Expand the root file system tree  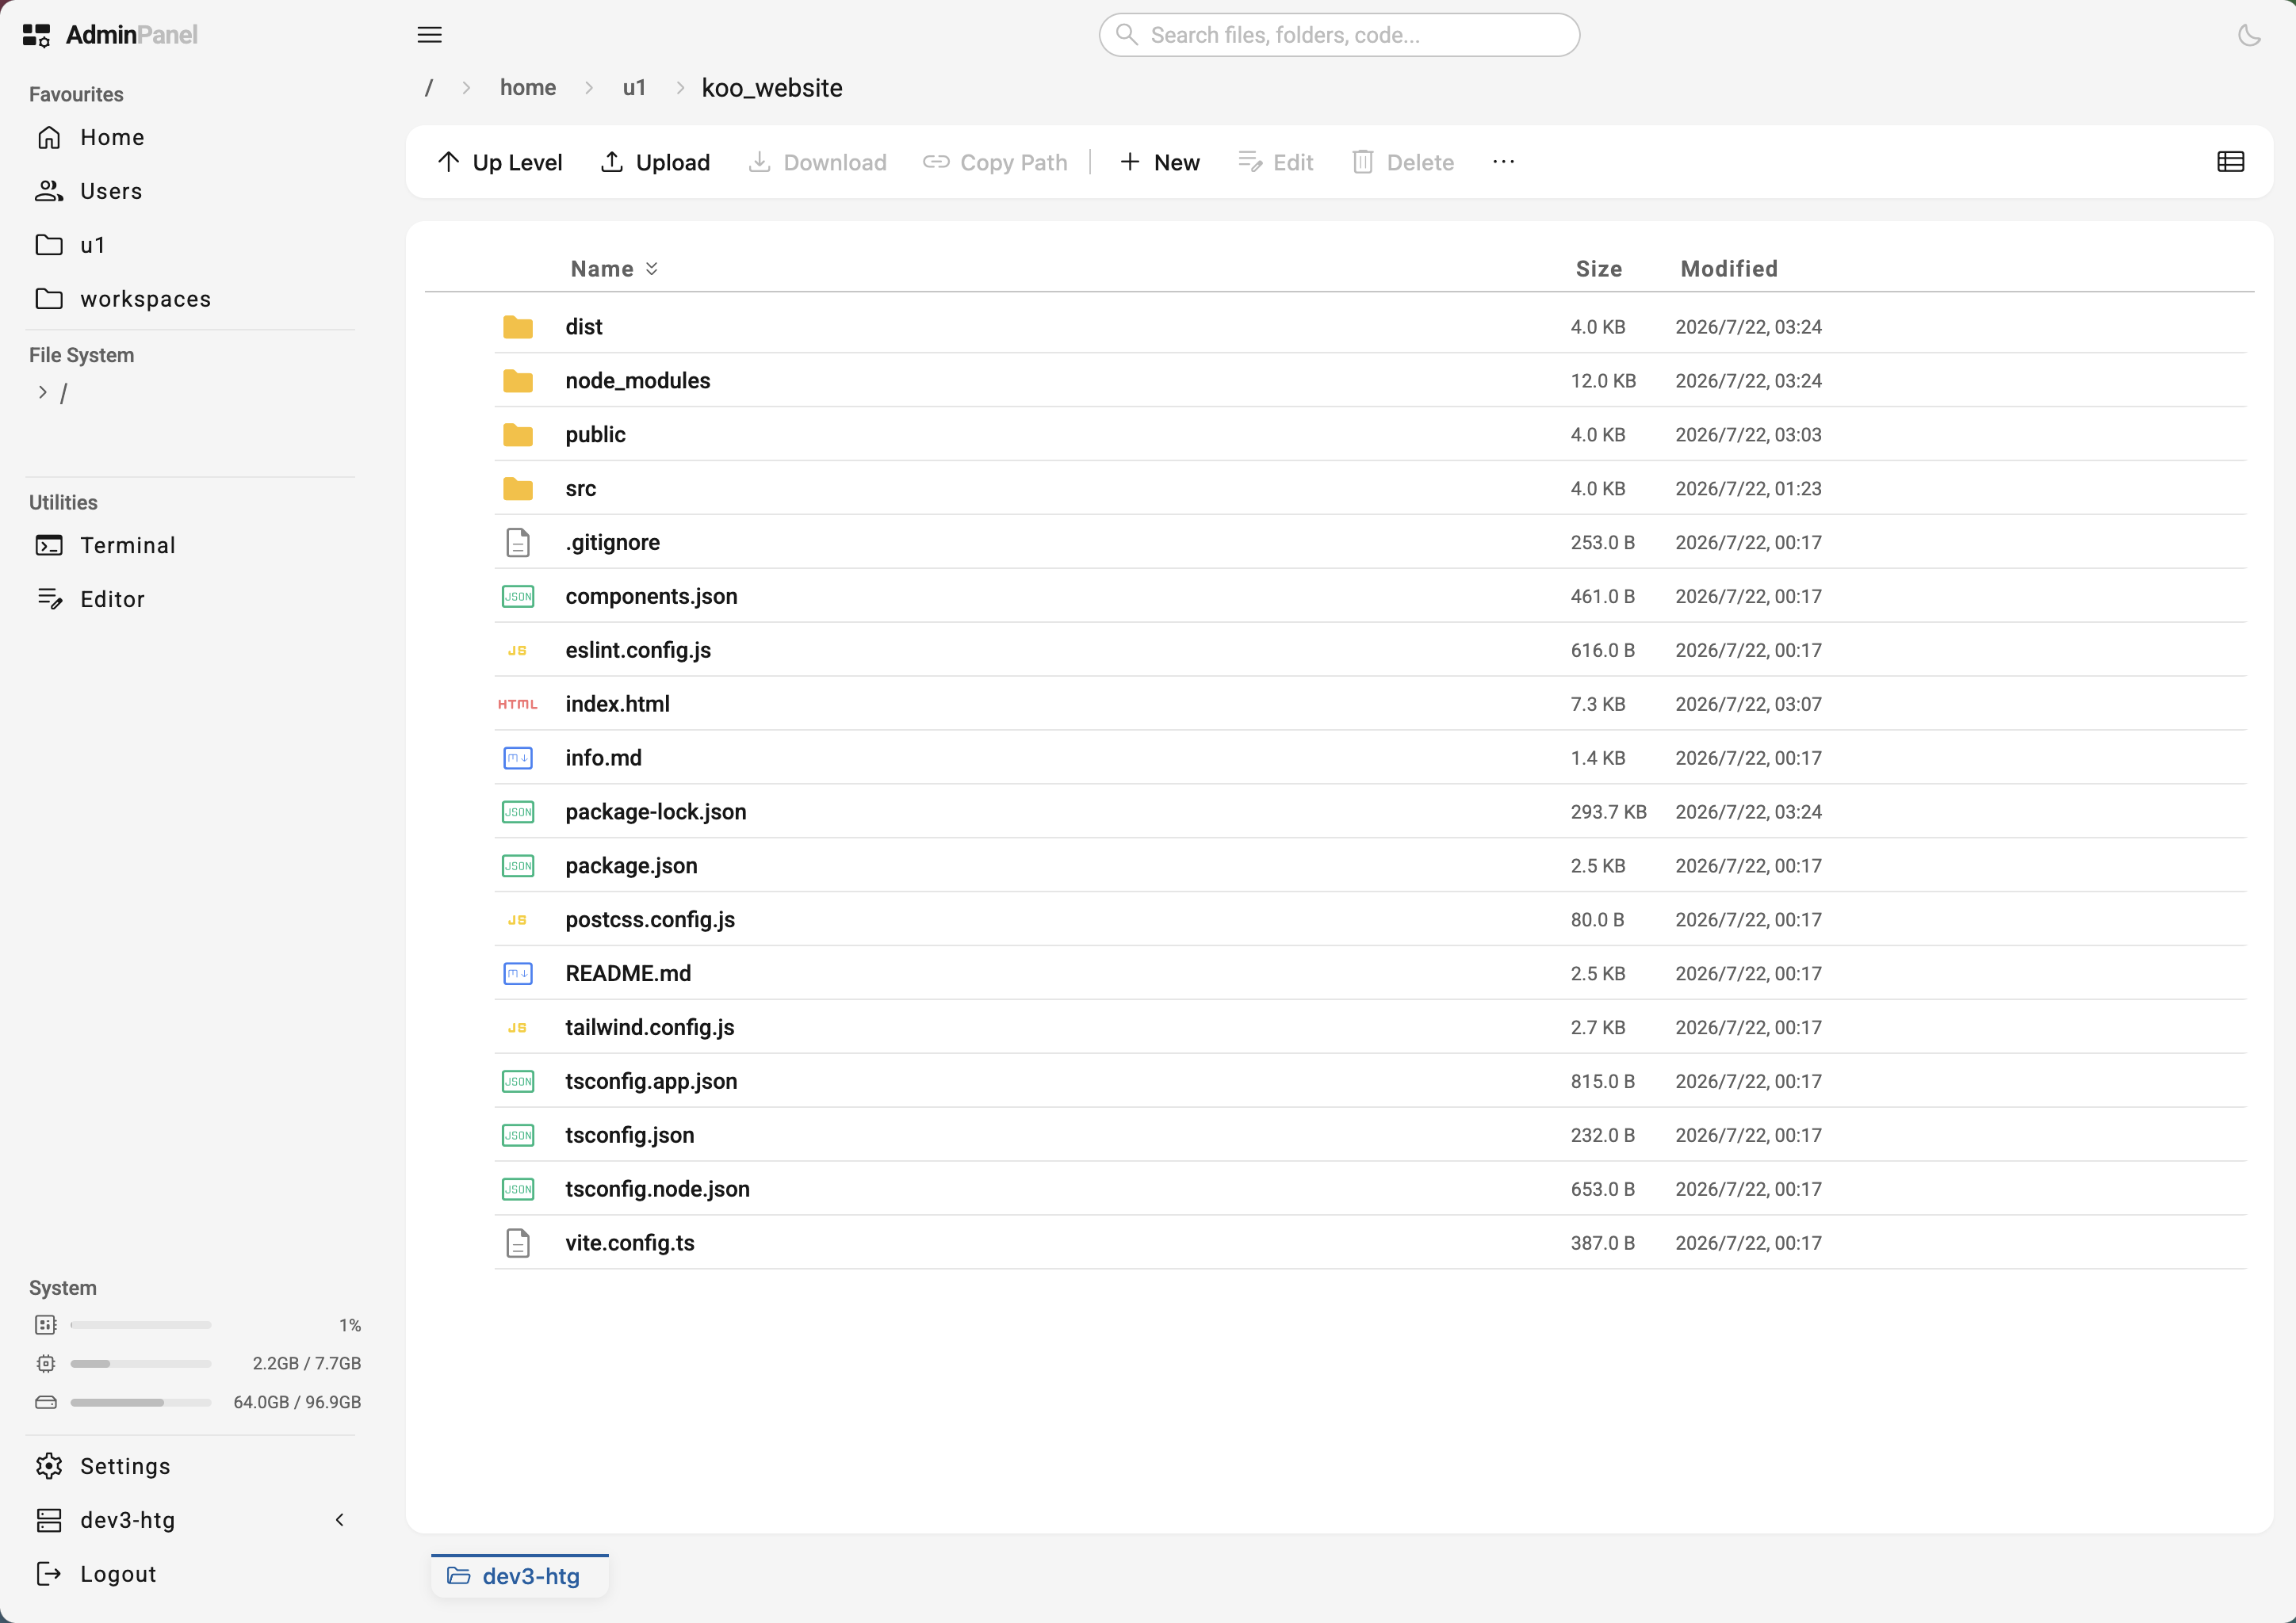coord(42,393)
